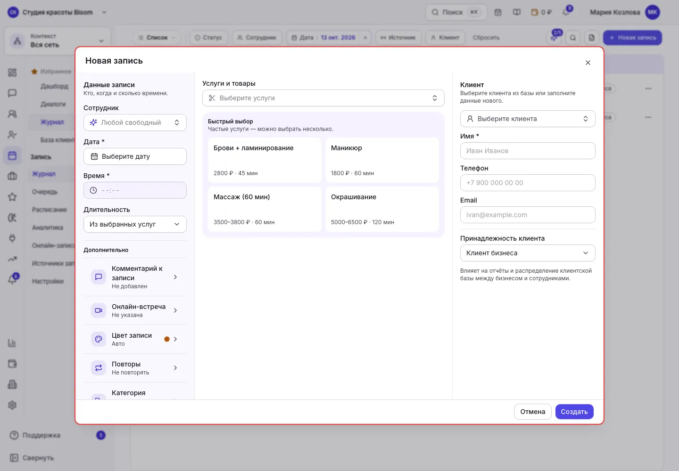Open the 'Выберите клиента' selector

528,119
